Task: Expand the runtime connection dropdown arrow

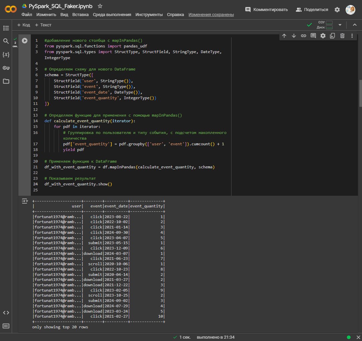Action: click(x=340, y=25)
